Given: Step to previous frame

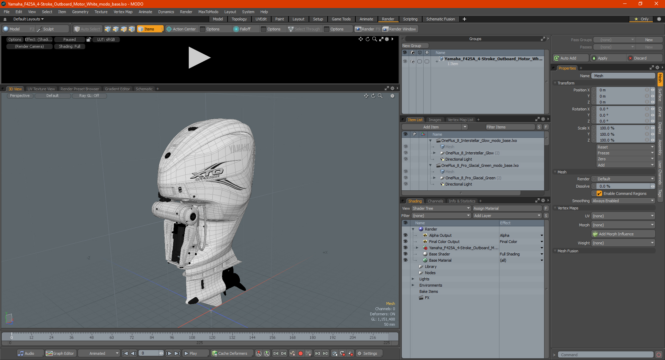Looking at the screenshot, I should click(x=133, y=353).
